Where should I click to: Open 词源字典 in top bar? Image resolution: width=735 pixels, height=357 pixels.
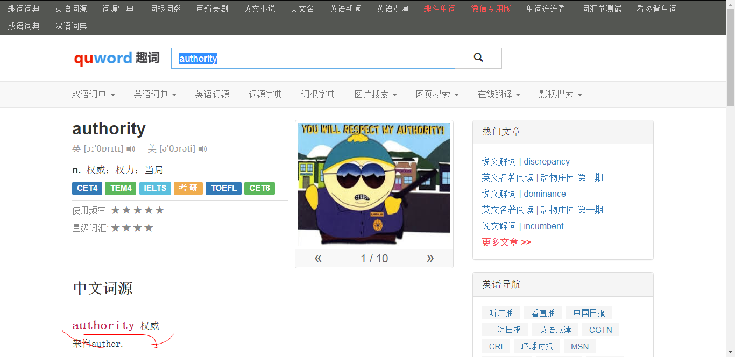tap(118, 9)
